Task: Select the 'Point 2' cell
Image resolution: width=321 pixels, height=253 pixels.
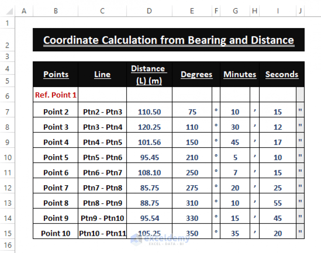Action: 56,110
